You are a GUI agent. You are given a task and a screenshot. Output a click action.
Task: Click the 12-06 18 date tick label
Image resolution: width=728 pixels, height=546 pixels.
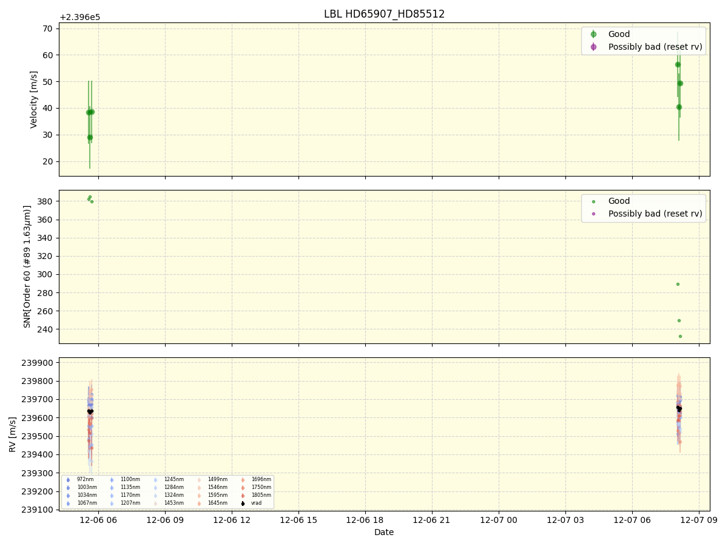(365, 520)
